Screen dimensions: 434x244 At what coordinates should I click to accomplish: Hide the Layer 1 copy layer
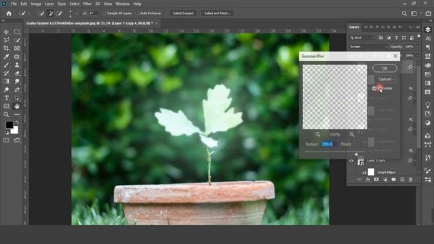coord(351,161)
